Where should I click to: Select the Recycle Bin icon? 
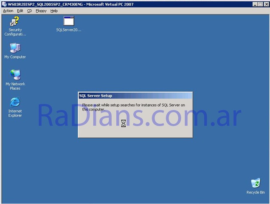click(x=256, y=183)
